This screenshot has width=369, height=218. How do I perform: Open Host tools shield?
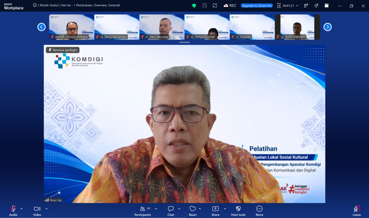tap(238, 211)
